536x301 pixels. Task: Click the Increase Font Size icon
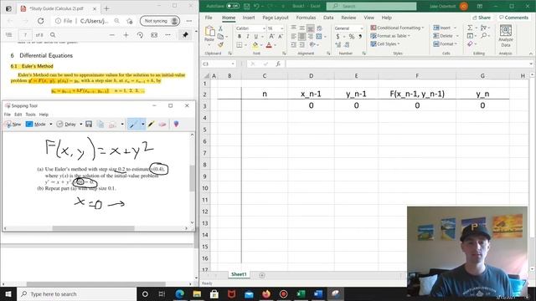pyautogui.click(x=271, y=36)
